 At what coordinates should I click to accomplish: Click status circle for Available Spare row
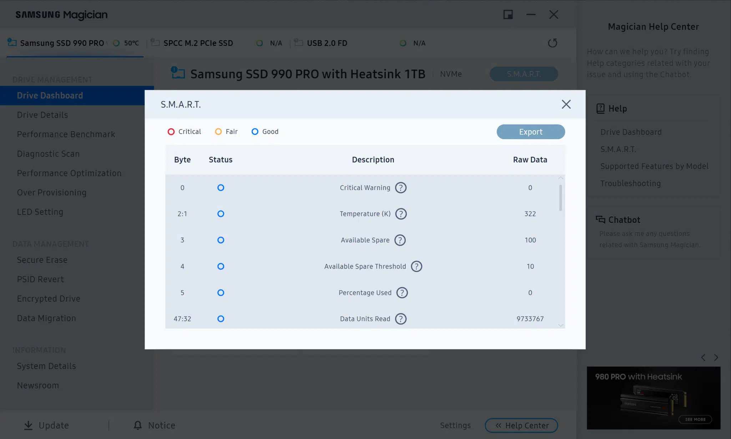coord(221,240)
